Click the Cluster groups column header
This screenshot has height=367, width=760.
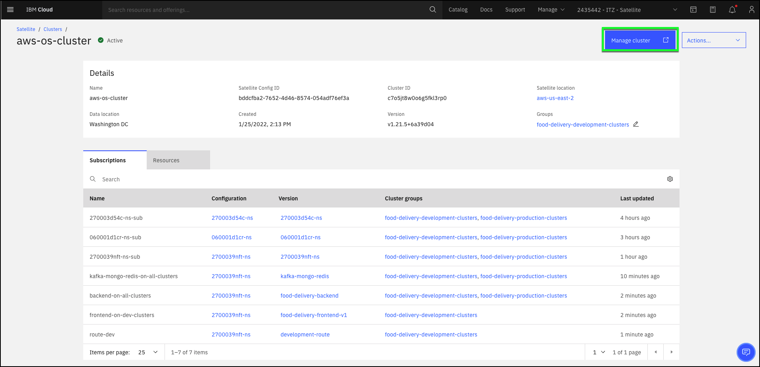point(404,198)
